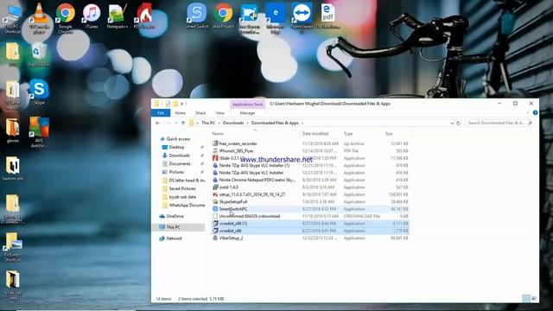Screen dimensions: 553x311
Task: Click the Back arrow in File Explorer
Action: 157,123
